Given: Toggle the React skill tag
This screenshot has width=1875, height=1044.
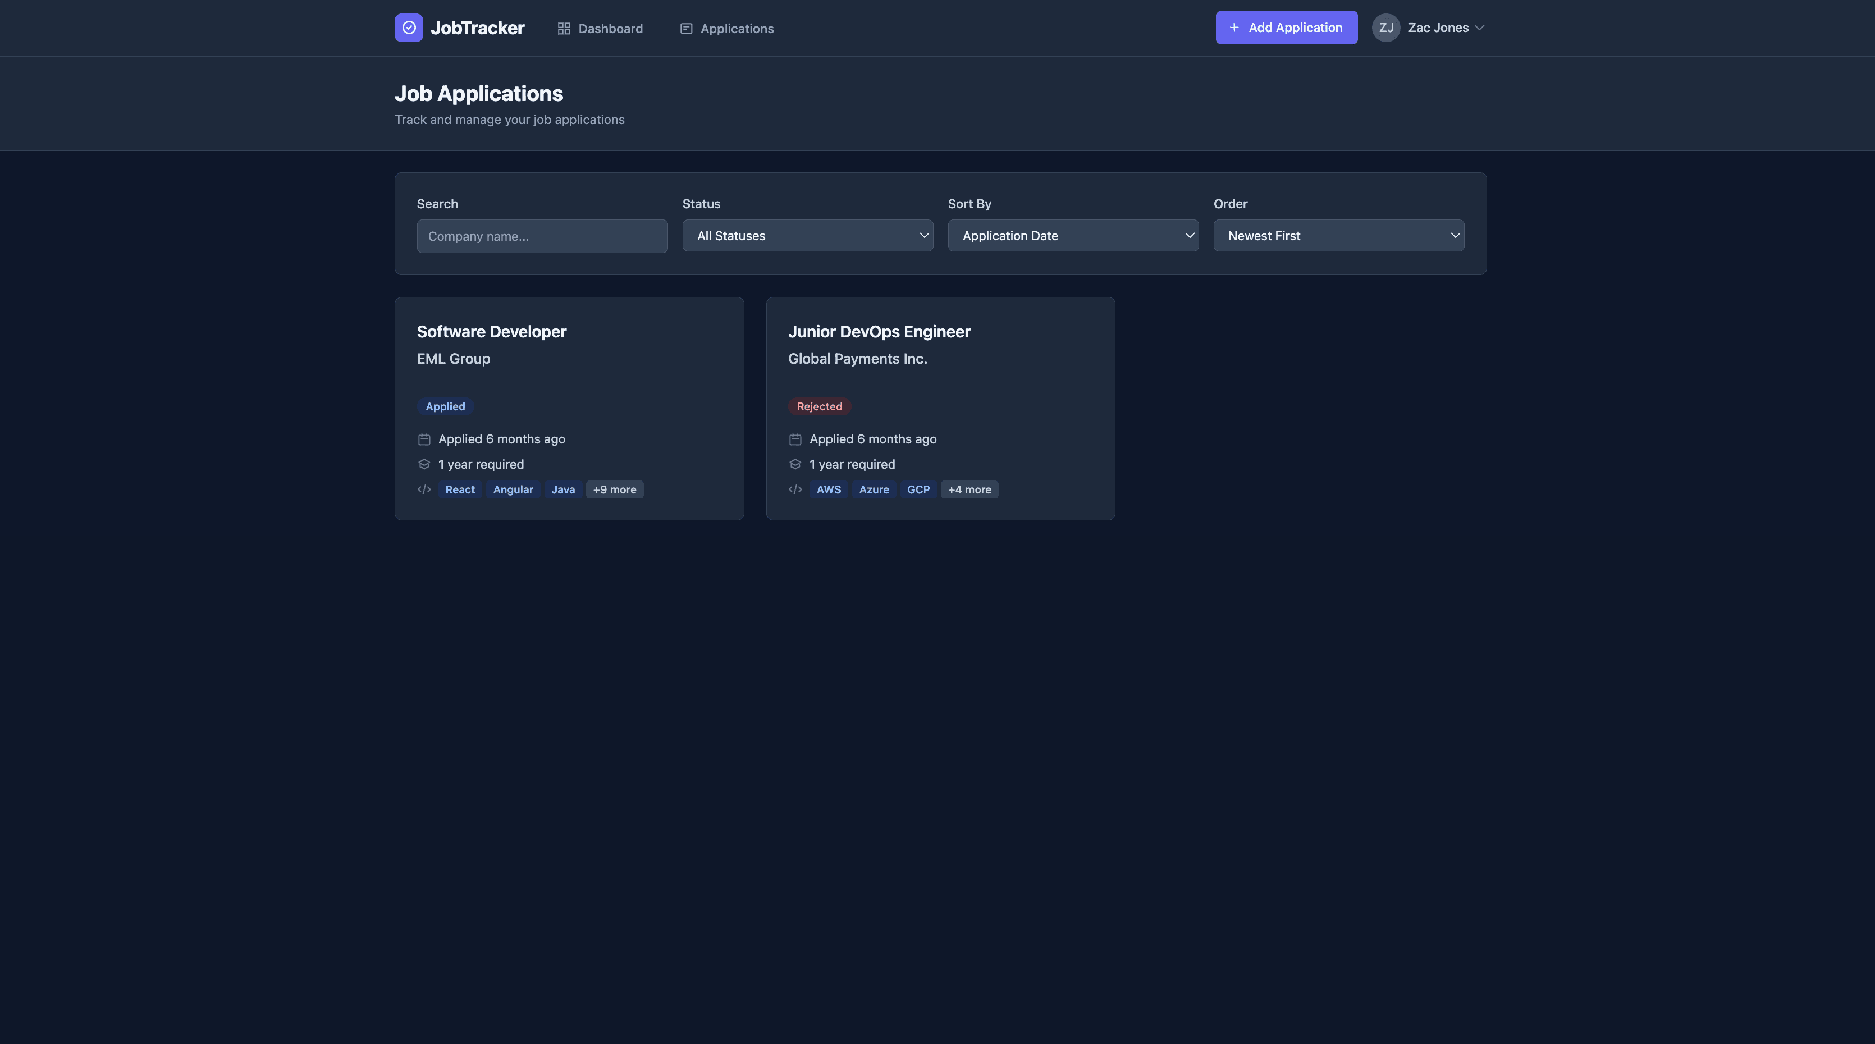Looking at the screenshot, I should (459, 489).
